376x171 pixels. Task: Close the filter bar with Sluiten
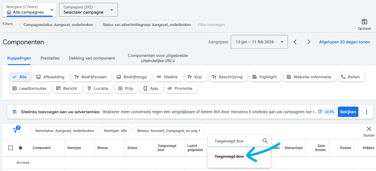pyautogui.click(x=368, y=129)
